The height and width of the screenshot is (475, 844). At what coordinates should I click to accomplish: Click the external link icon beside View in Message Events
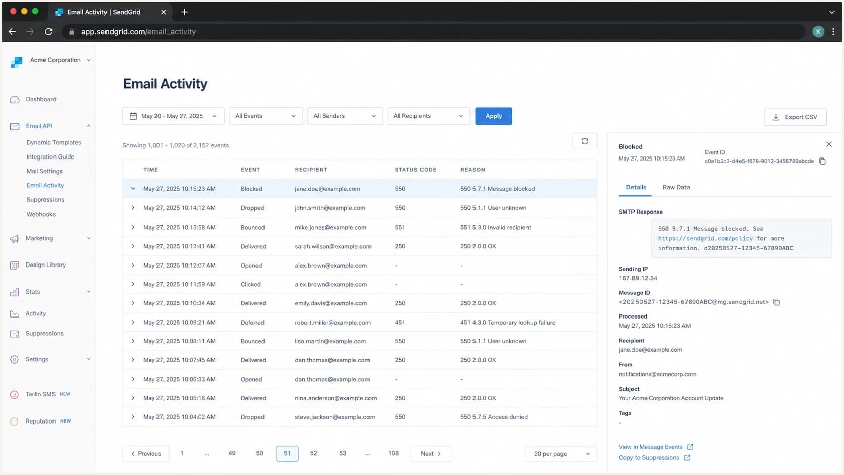tap(690, 447)
